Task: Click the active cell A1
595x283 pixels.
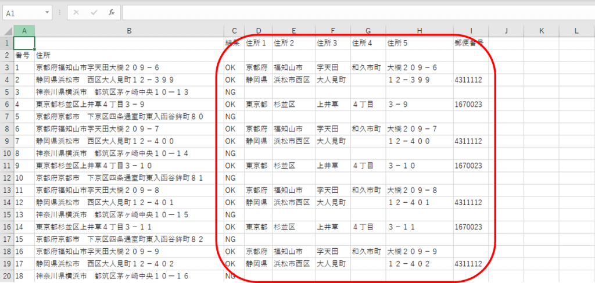Action: click(24, 43)
